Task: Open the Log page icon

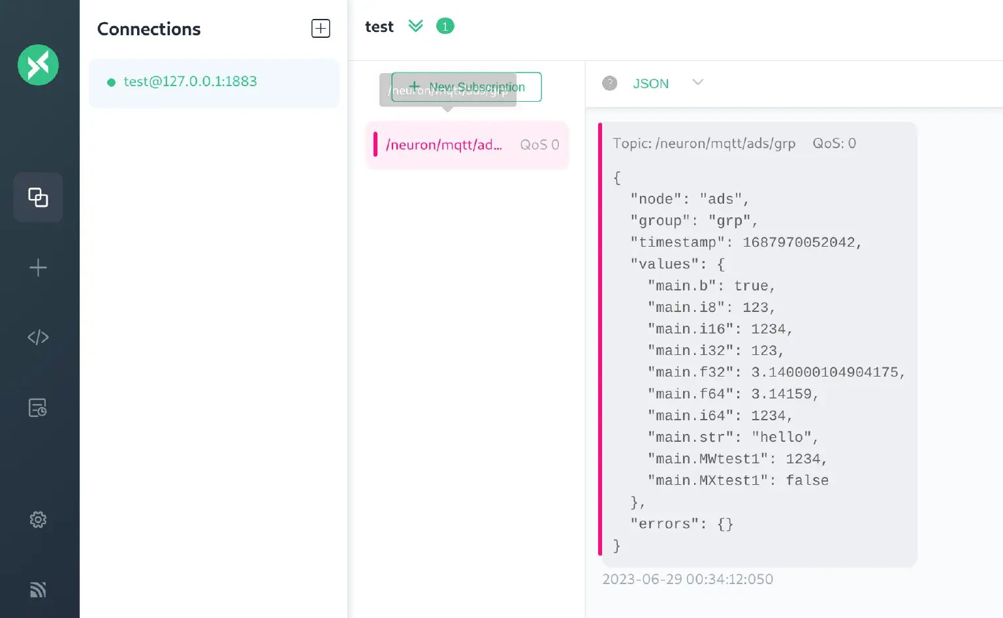Action: point(38,408)
